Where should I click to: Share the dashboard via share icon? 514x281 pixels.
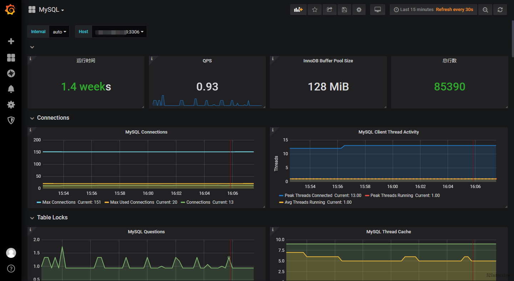click(329, 10)
